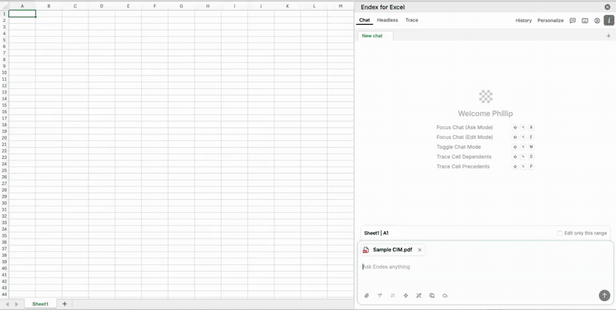Viewport: 616px width, 310px height.
Task: Click the Sample CIM.pdf file name
Action: click(392, 250)
